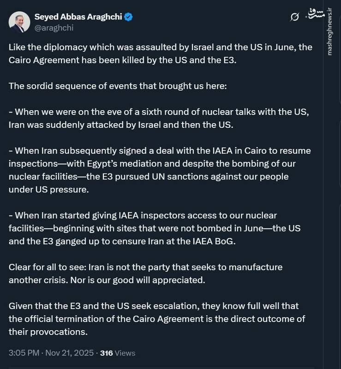Click the "Nov 21, 2025" date text
This screenshot has width=341, height=369.
70,353
